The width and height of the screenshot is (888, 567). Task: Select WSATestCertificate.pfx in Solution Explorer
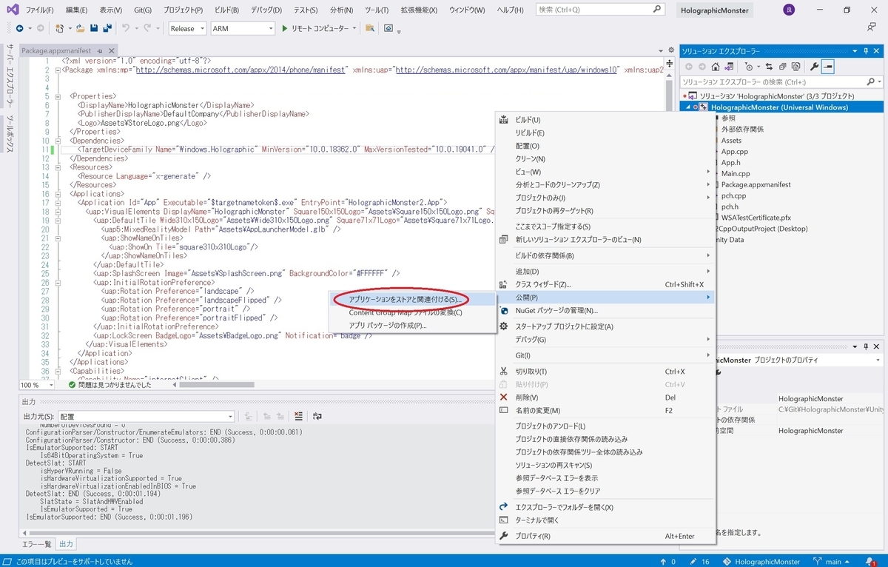tap(756, 218)
